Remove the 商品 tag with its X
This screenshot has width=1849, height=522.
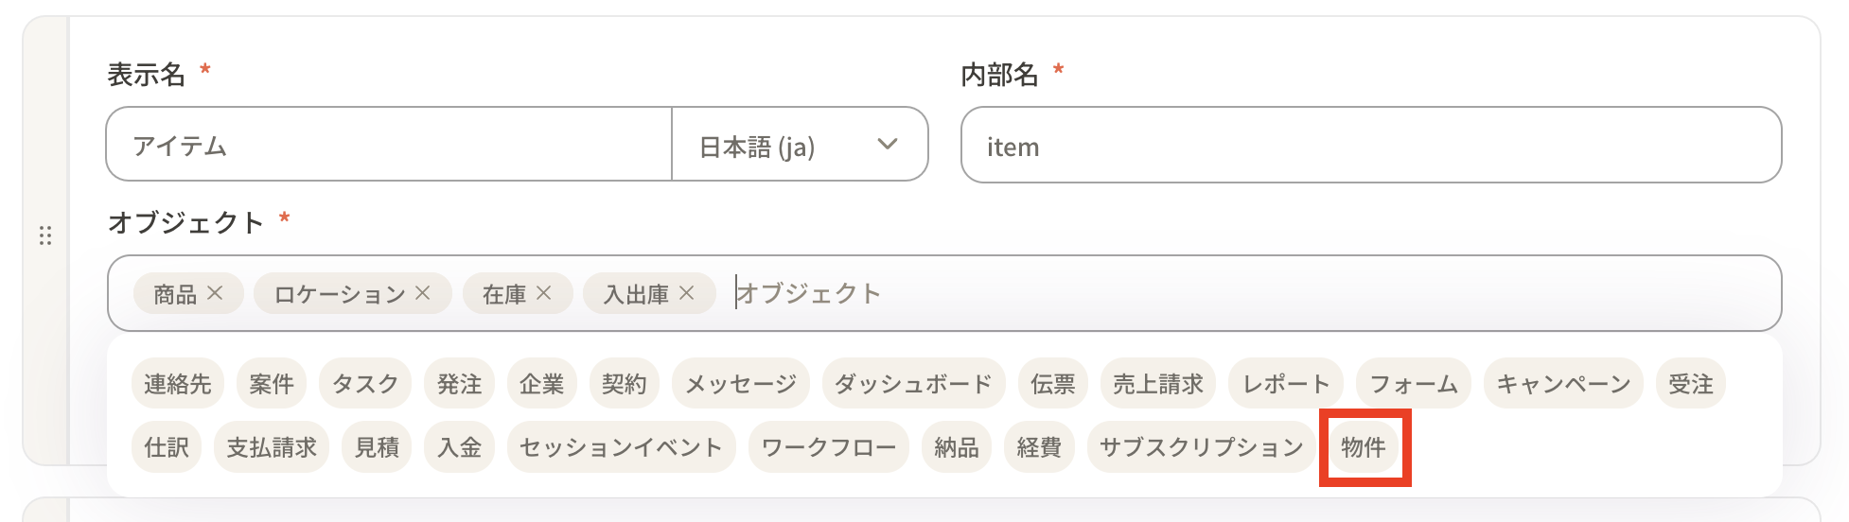coord(215,293)
